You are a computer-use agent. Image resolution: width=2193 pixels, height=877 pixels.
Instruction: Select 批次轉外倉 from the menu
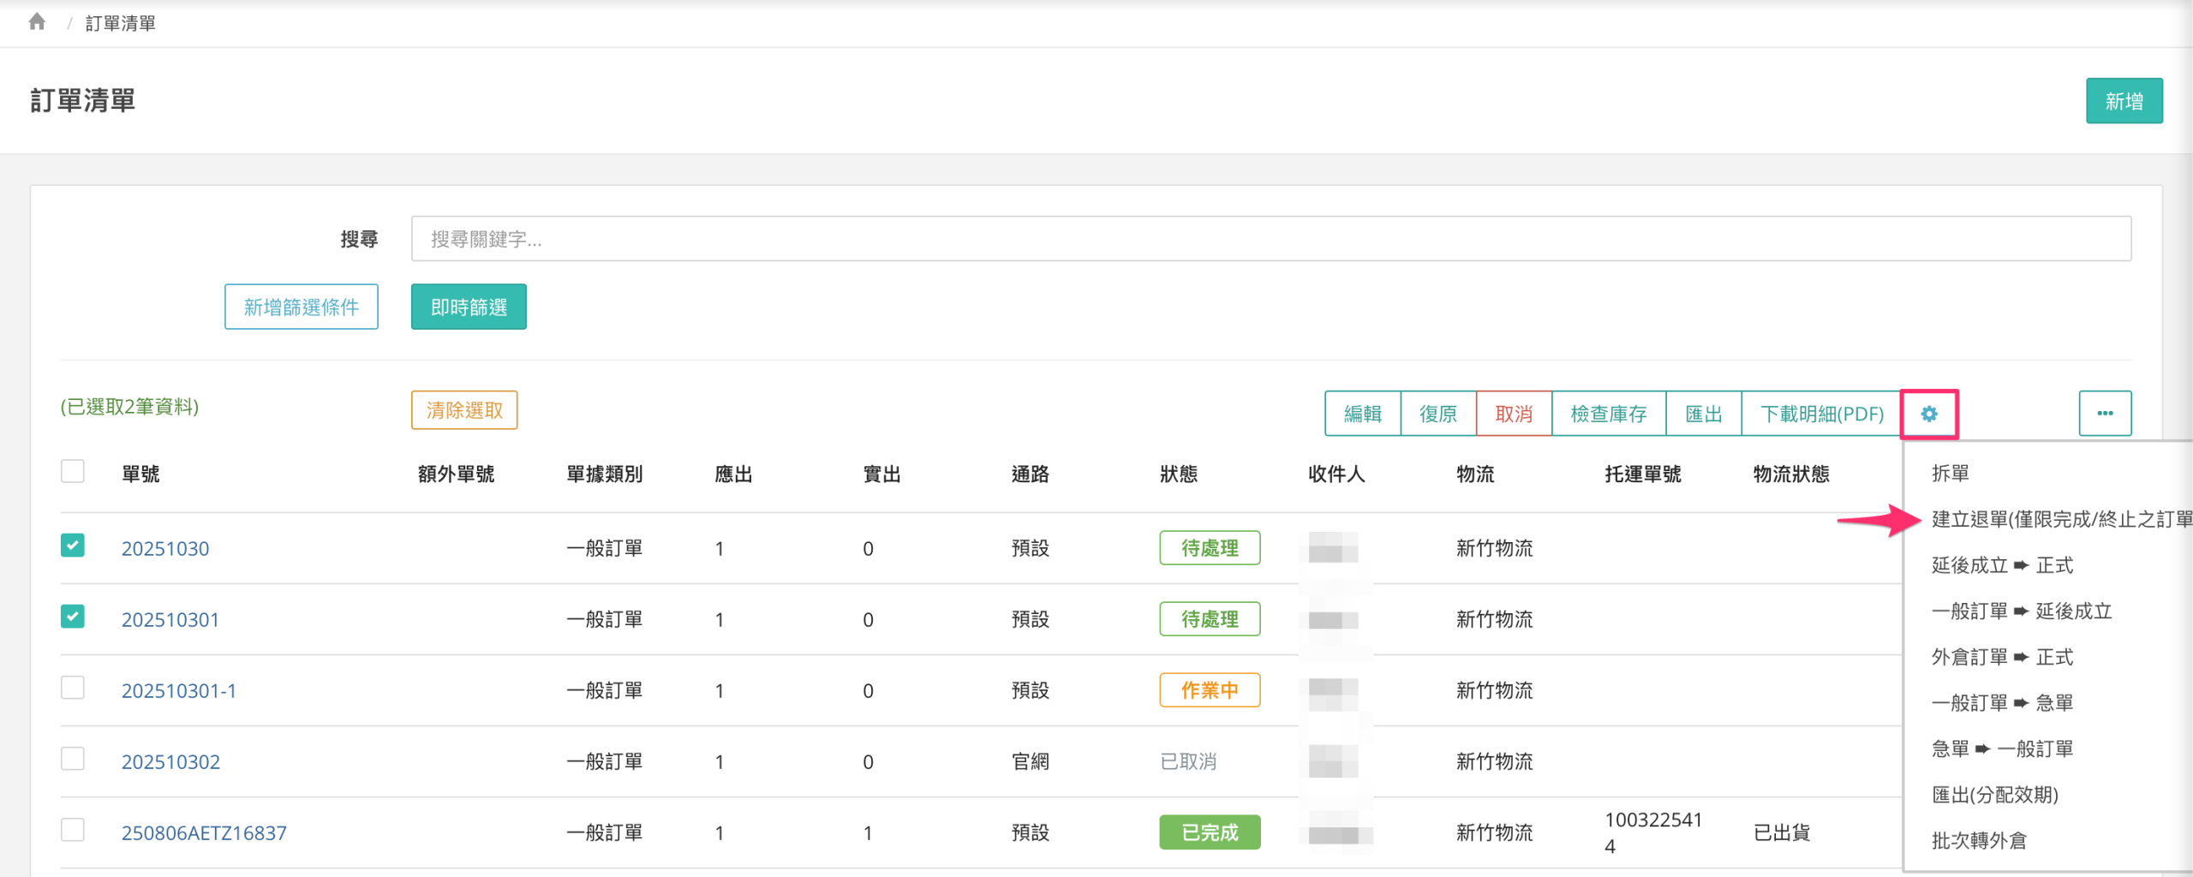coord(1979,841)
